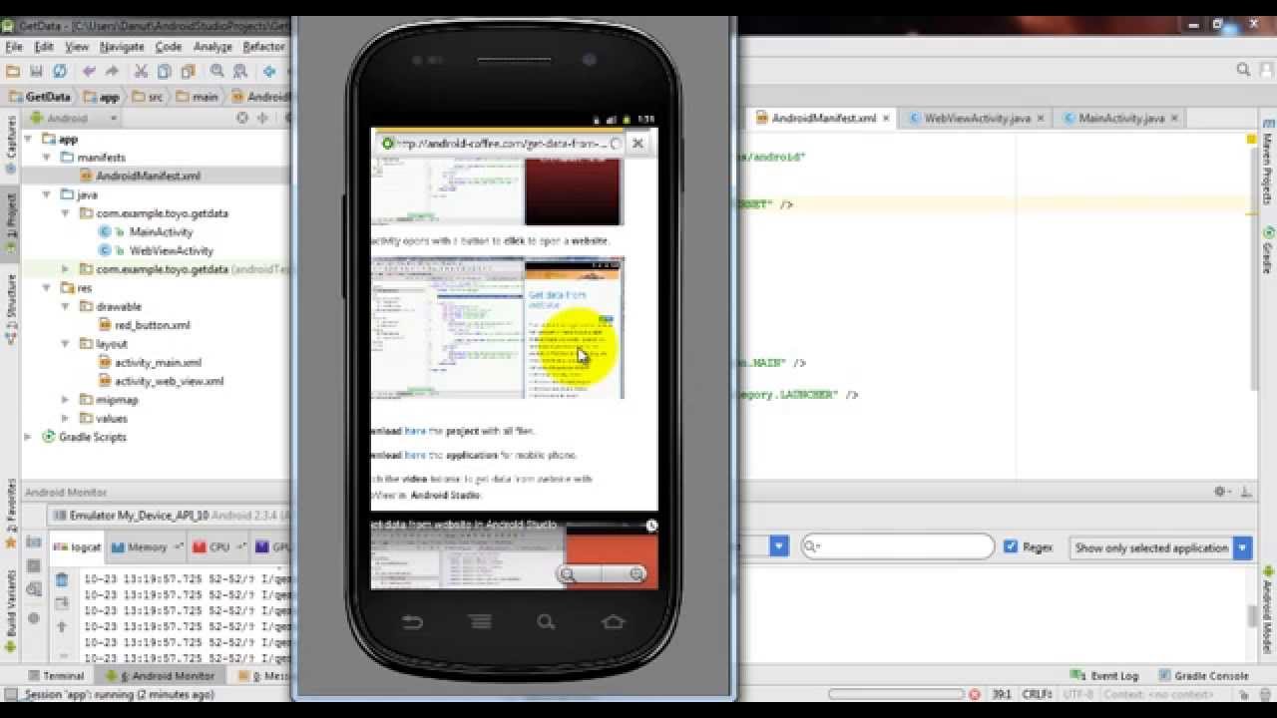The width and height of the screenshot is (1277, 718).
Task: Open the Analyze menu
Action: 213,47
